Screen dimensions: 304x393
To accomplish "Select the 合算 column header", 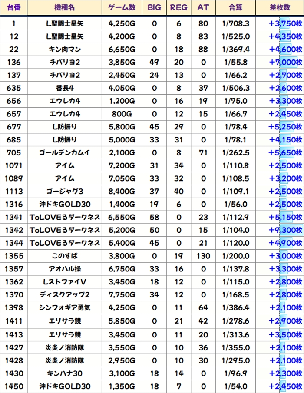I will tap(237, 8).
